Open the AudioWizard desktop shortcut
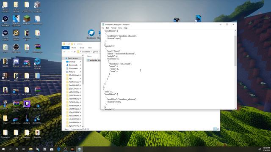This screenshot has height=152, width=271. click(x=5, y=77)
